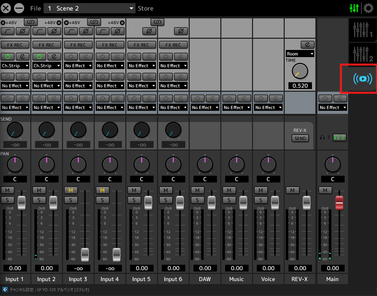Toggle +48V phantom power on Input 1

pyautogui.click(x=3, y=23)
